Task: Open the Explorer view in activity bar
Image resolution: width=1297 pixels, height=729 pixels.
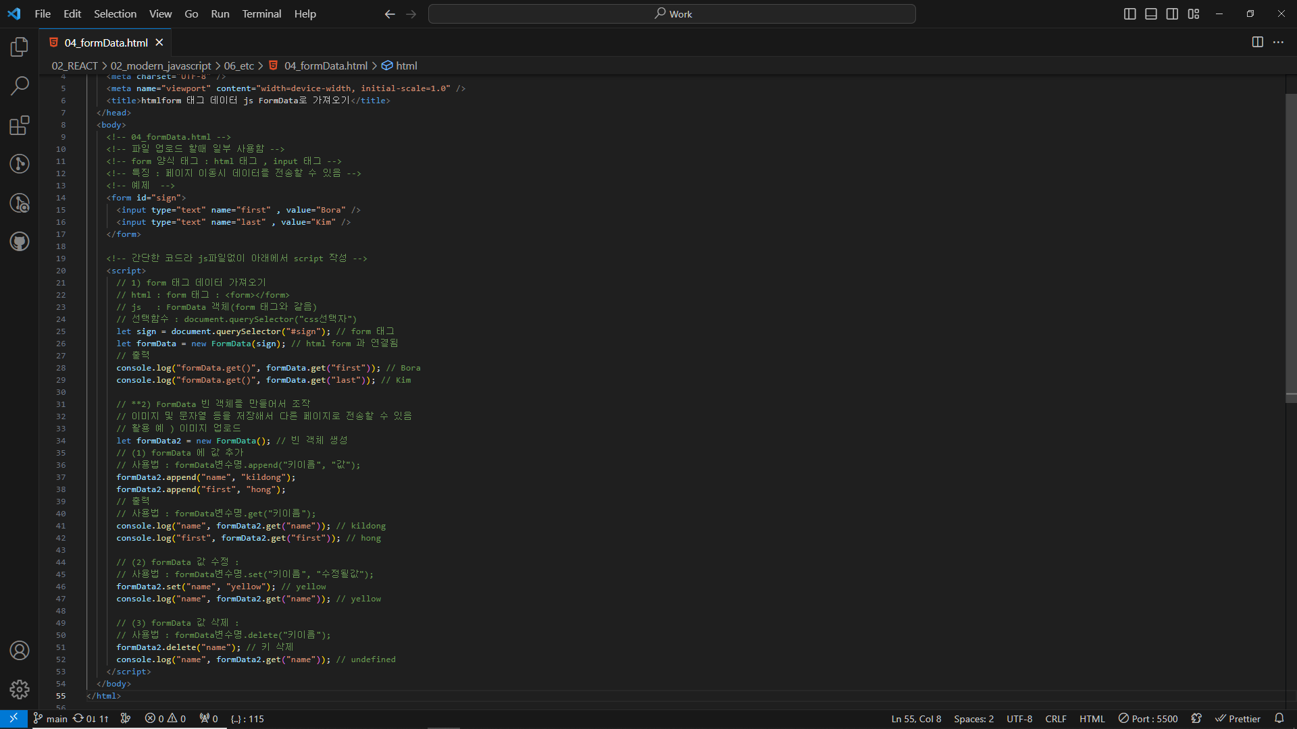Action: [x=20, y=47]
